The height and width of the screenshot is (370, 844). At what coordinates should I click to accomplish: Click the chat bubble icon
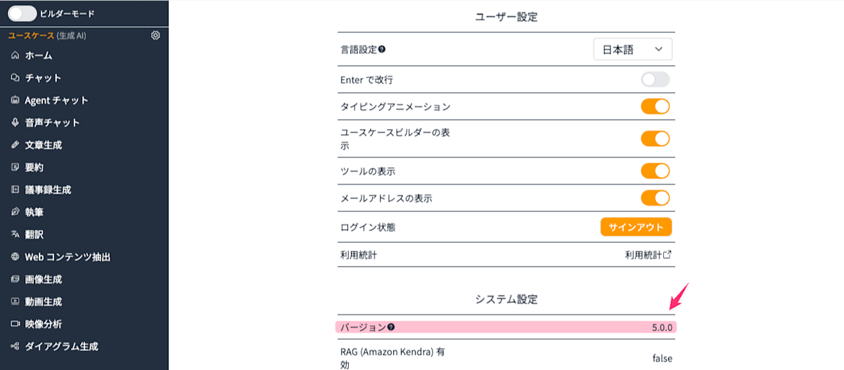click(15, 78)
